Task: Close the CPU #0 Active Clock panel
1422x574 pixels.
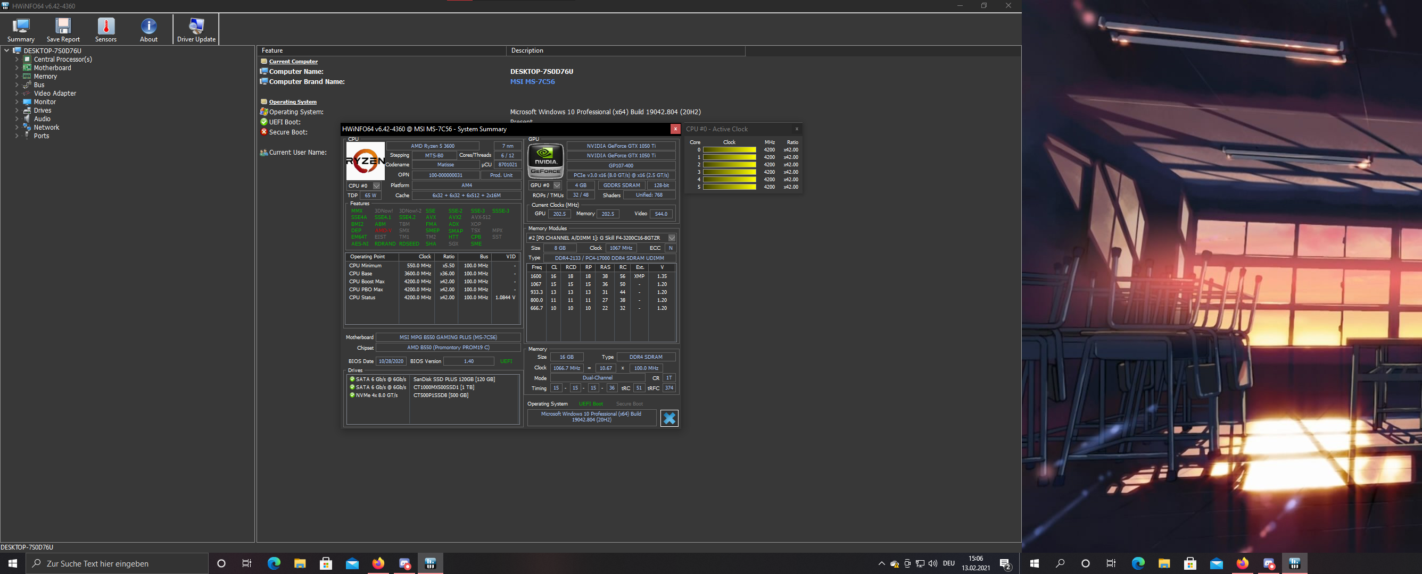Action: pyautogui.click(x=796, y=129)
